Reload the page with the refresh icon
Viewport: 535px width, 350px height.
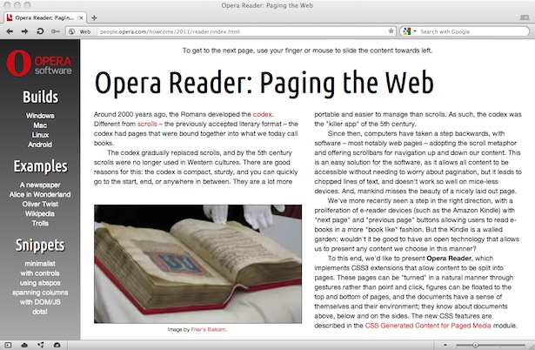(40, 31)
